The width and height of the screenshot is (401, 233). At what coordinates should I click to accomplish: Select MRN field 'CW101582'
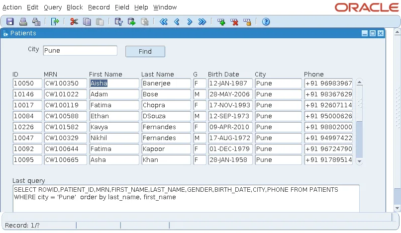[66, 127]
